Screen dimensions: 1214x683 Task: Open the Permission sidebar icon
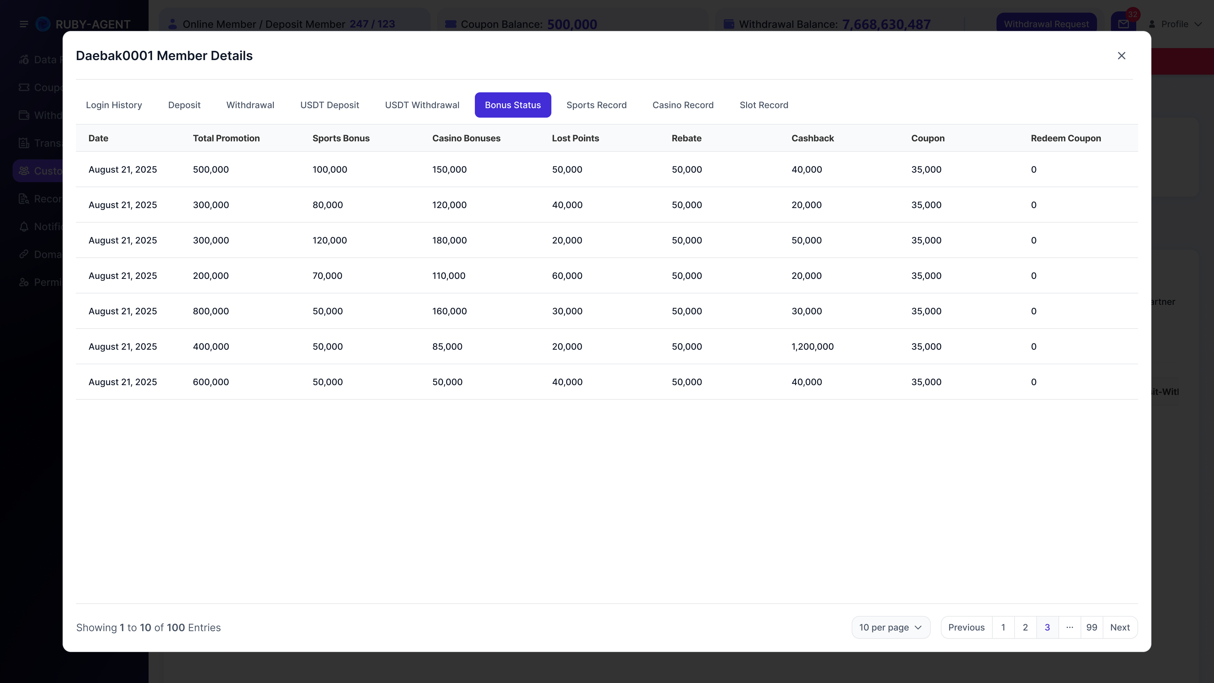point(24,282)
